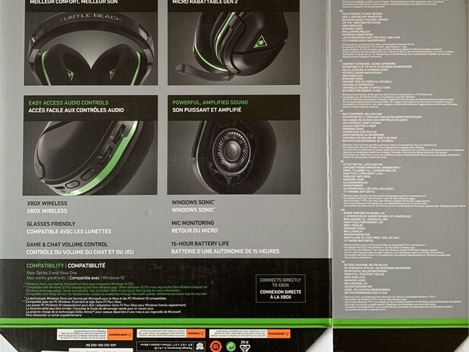Image resolution: width=469 pixels, height=352 pixels.
Task: Click 'BETERE PASVORM, BETER GELUID' in the Dutch section
Action: [366, 265]
